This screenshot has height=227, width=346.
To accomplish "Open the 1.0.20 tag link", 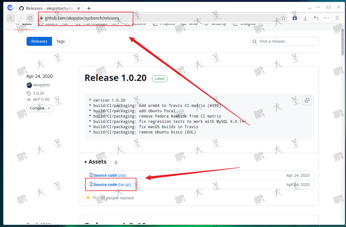I will [39, 93].
